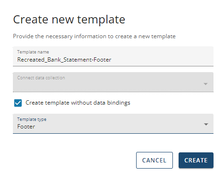
Task: Open the Template type dropdown
Action: click(113, 124)
